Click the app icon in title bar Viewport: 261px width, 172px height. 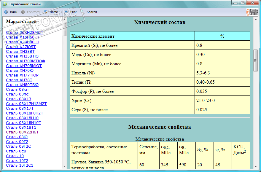pos(5,4)
